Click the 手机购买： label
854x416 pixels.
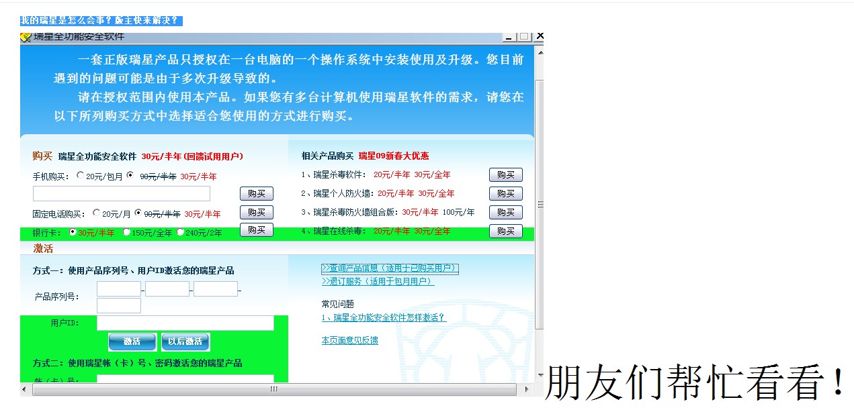click(51, 176)
